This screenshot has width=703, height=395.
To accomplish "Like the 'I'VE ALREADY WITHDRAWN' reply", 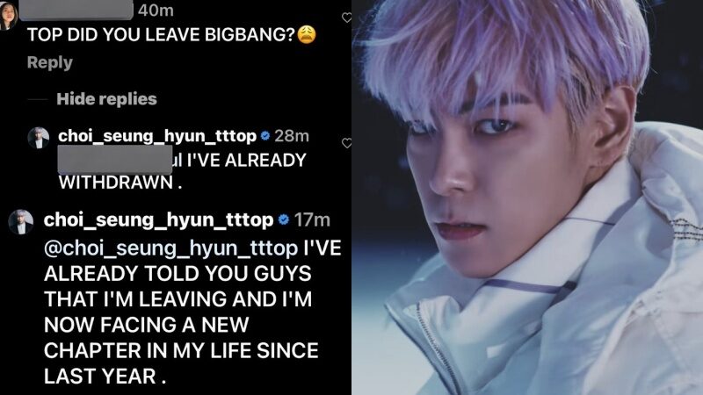I will (346, 143).
